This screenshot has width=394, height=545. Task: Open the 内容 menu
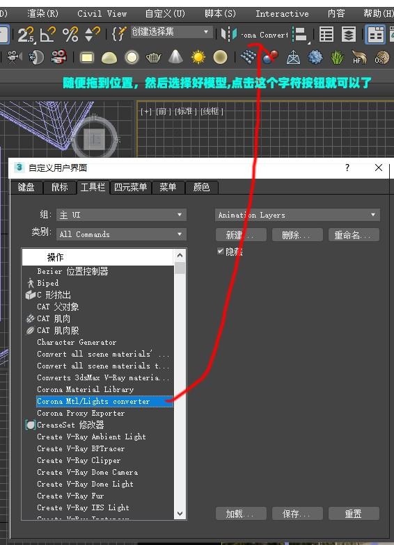point(336,14)
